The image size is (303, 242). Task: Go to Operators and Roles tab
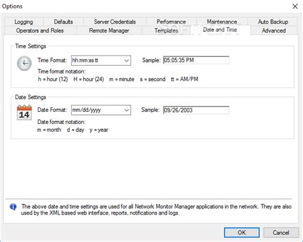click(40, 31)
